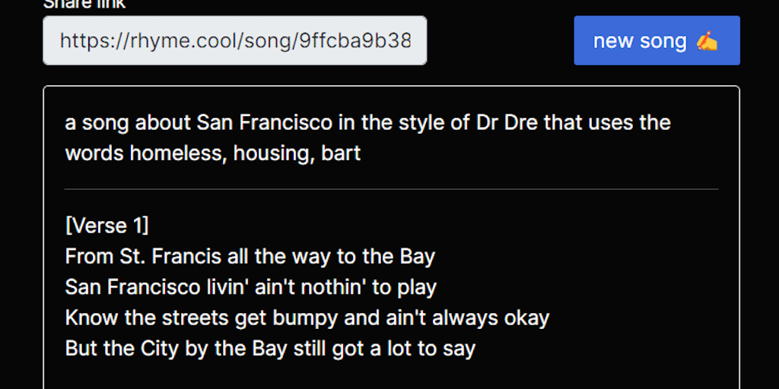Focus the share link URL field
The image size is (779, 389).
234,40
